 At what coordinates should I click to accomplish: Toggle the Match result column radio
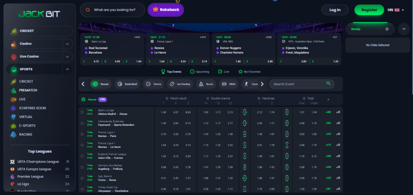pos(167,98)
